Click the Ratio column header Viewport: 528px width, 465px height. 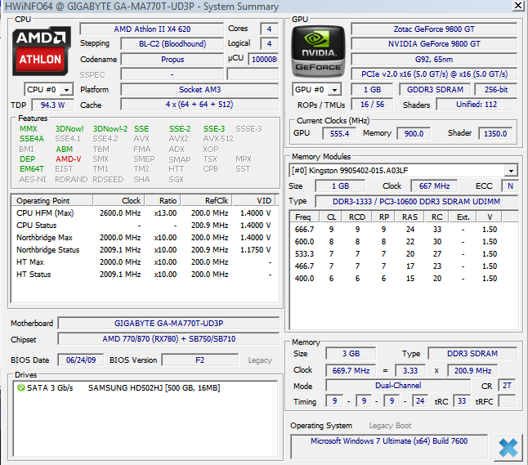click(x=163, y=201)
